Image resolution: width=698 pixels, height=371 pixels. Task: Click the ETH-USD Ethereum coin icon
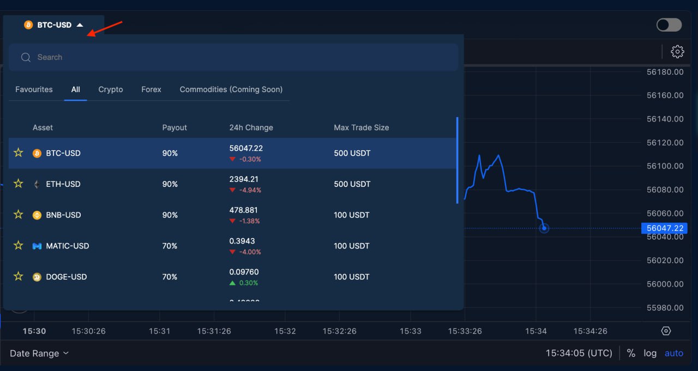(37, 184)
